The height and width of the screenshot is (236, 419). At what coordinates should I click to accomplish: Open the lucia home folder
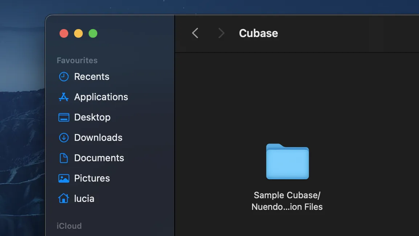pos(84,199)
